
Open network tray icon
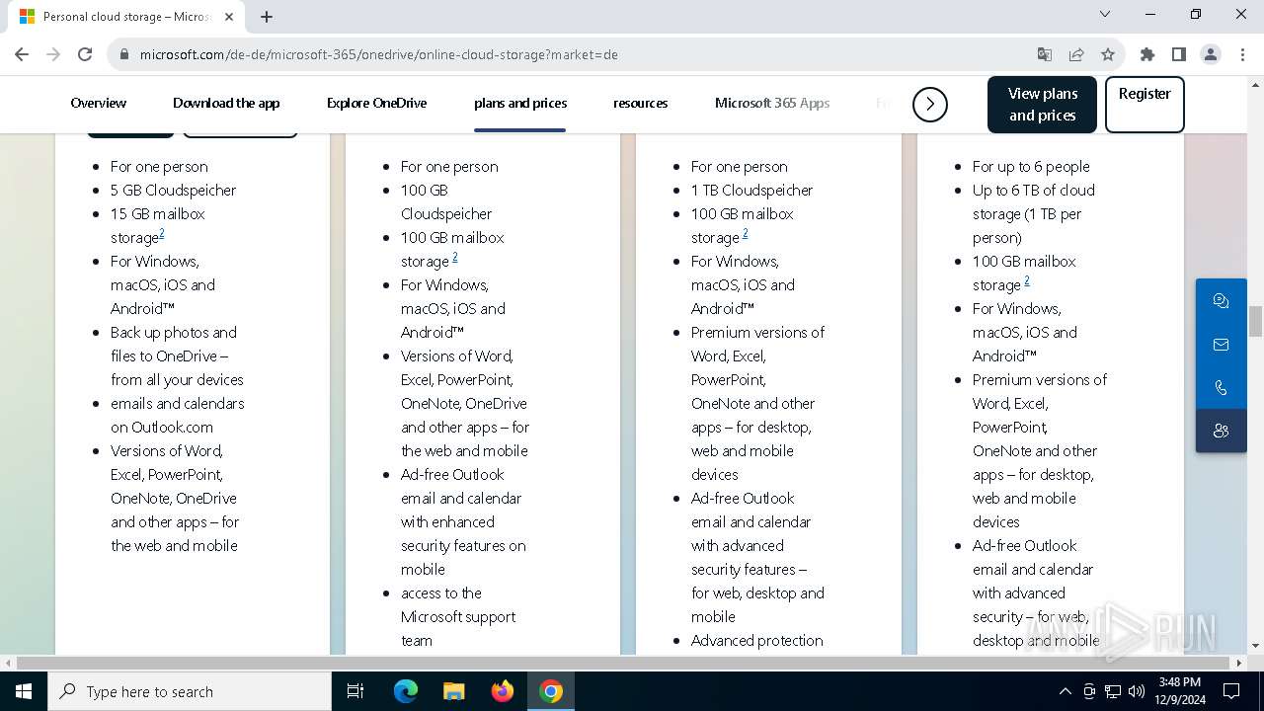(x=1113, y=691)
